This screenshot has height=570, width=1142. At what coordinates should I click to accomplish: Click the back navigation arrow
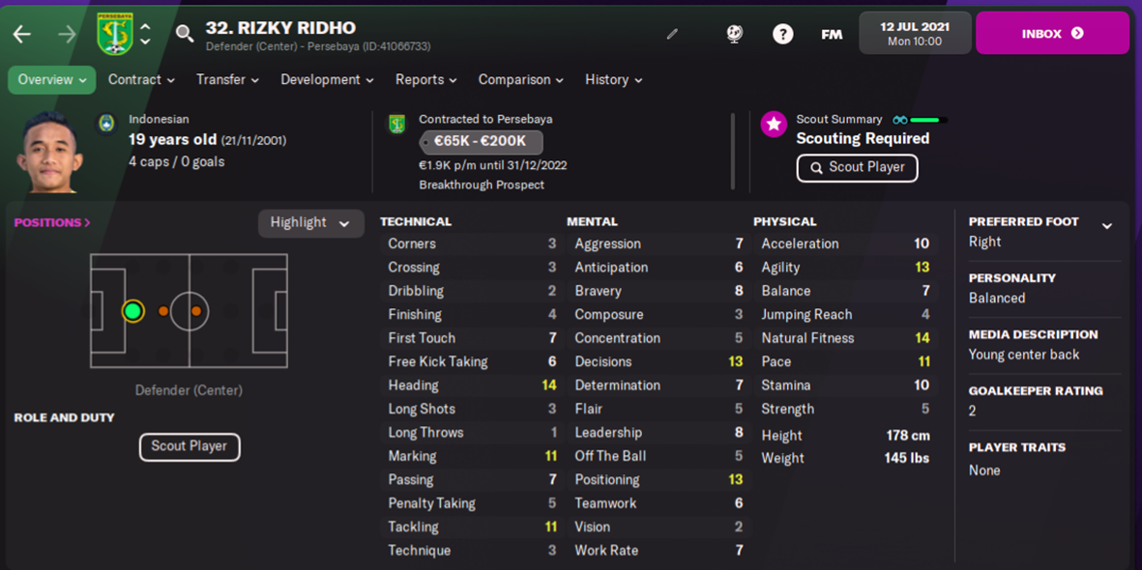pyautogui.click(x=22, y=35)
